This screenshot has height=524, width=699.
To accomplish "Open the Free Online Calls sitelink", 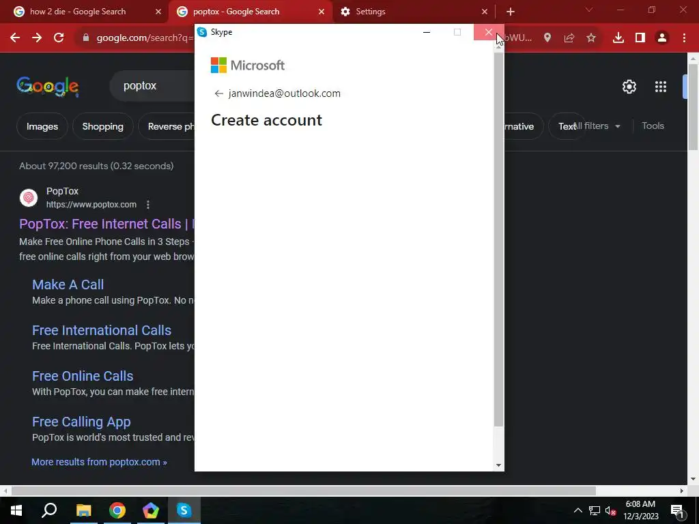I will coord(83,376).
